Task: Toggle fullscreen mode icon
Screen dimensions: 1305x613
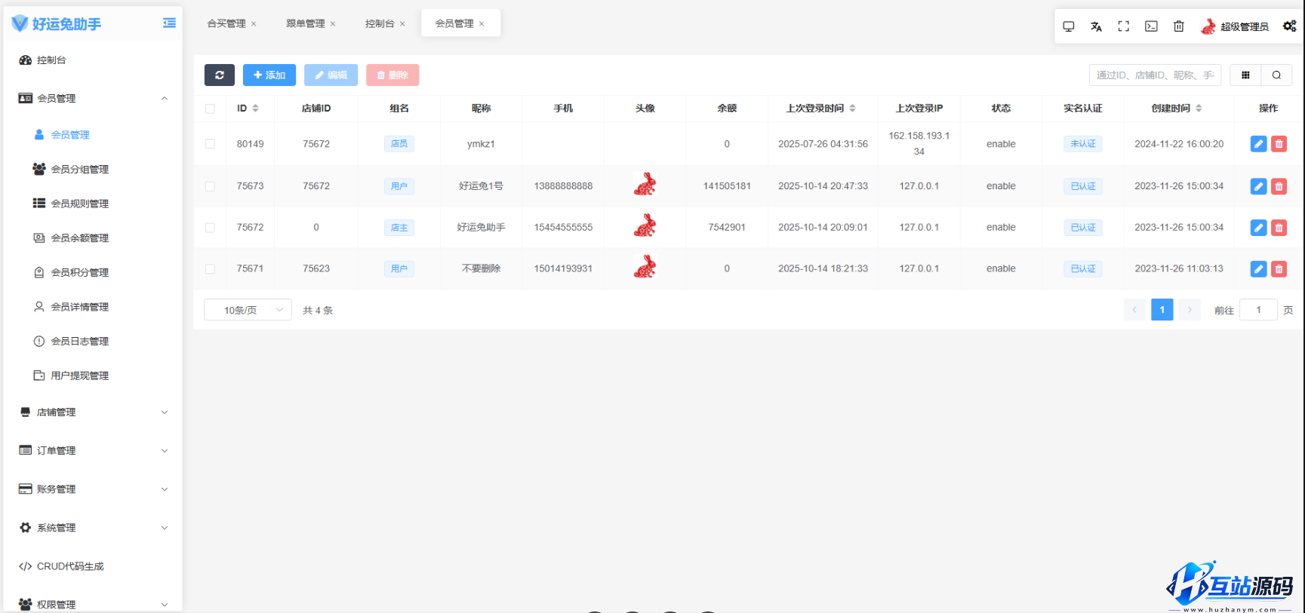Action: (1124, 26)
